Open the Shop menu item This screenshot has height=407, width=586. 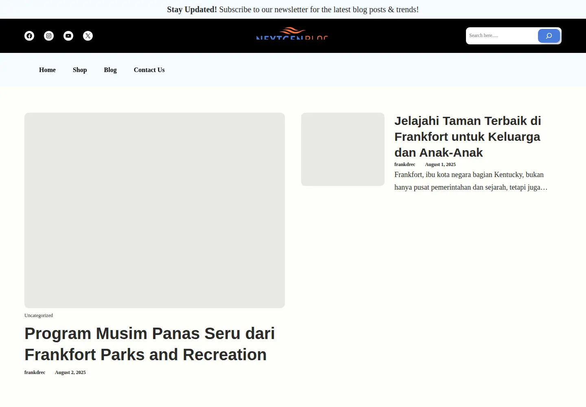point(80,70)
